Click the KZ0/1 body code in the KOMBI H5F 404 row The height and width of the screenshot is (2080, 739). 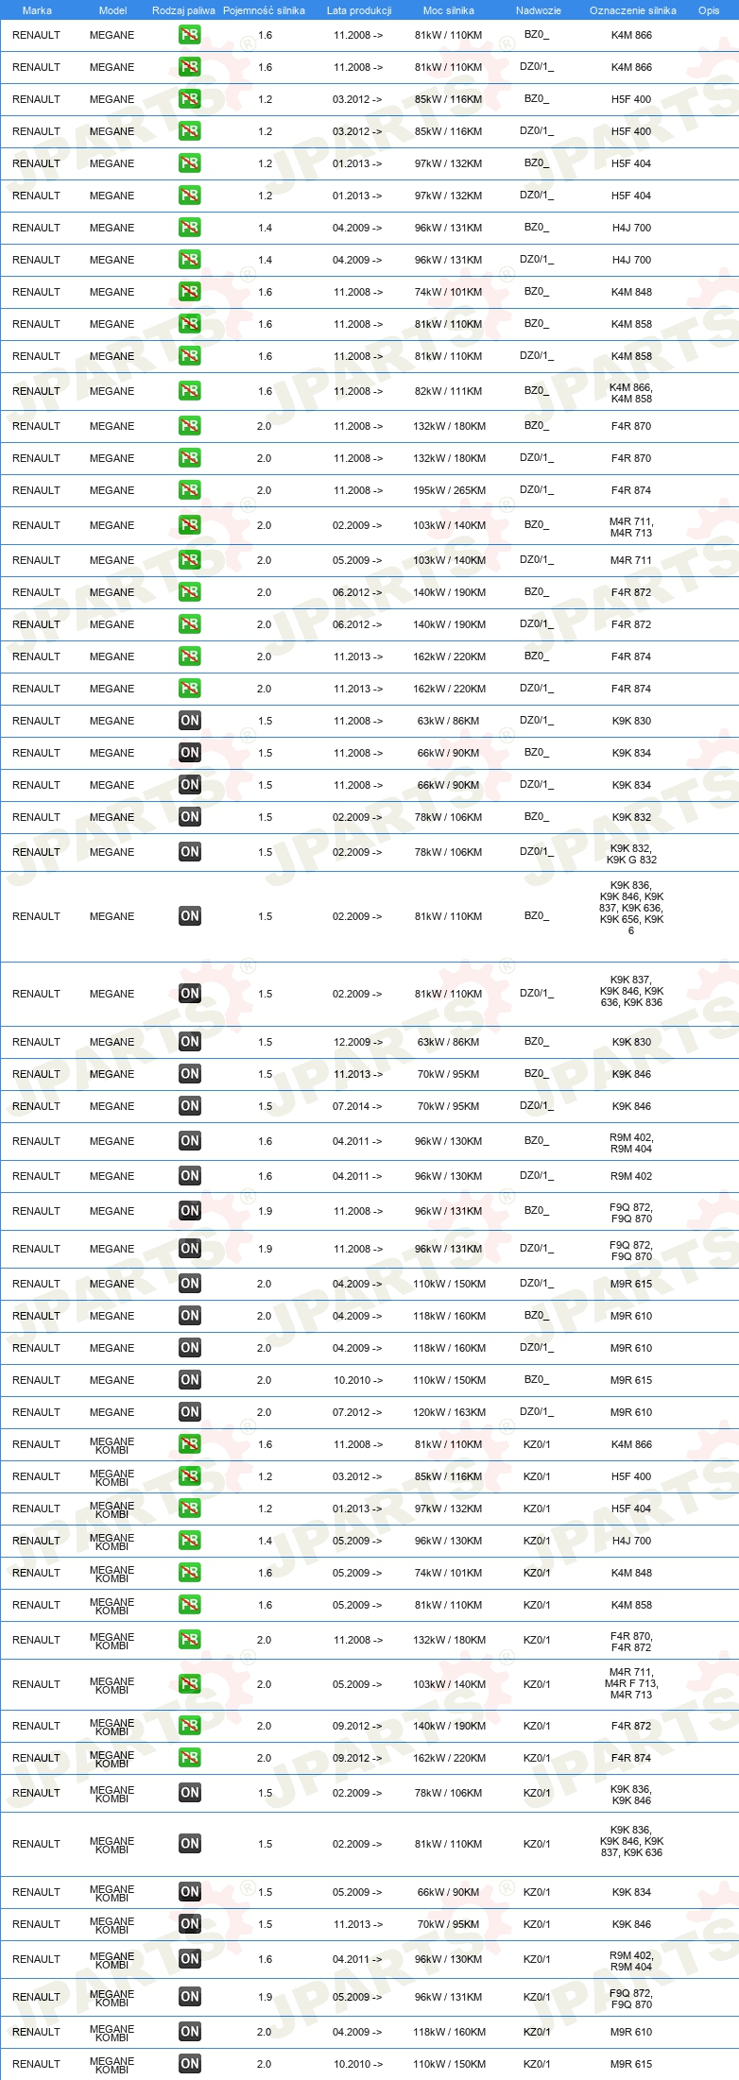pos(537,1509)
